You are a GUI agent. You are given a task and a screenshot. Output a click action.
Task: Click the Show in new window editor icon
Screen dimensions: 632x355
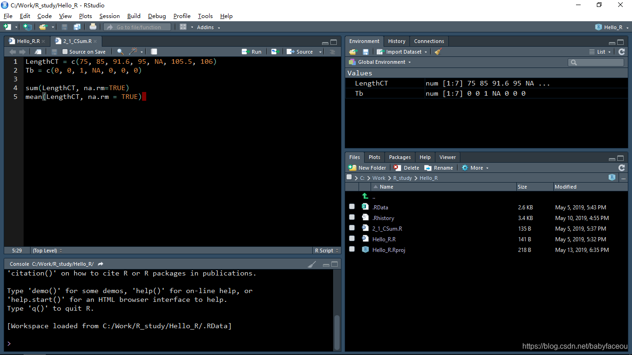tap(38, 52)
